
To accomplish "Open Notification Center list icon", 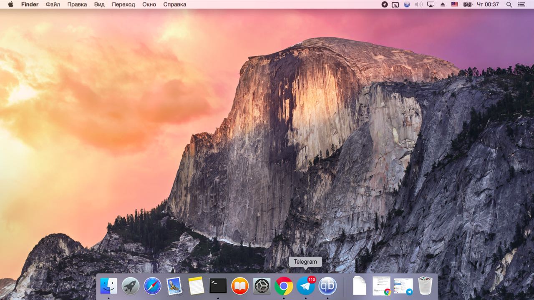I will (x=521, y=4).
